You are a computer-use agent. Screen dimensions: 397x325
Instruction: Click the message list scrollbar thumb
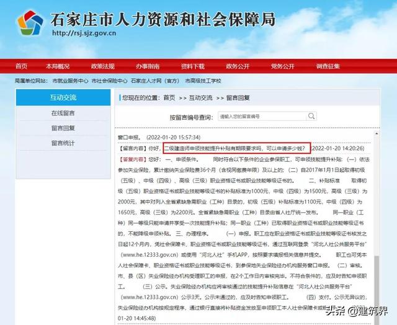click(377, 290)
